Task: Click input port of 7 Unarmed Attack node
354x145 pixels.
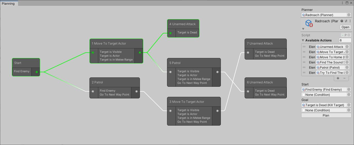Action: click(x=248, y=53)
